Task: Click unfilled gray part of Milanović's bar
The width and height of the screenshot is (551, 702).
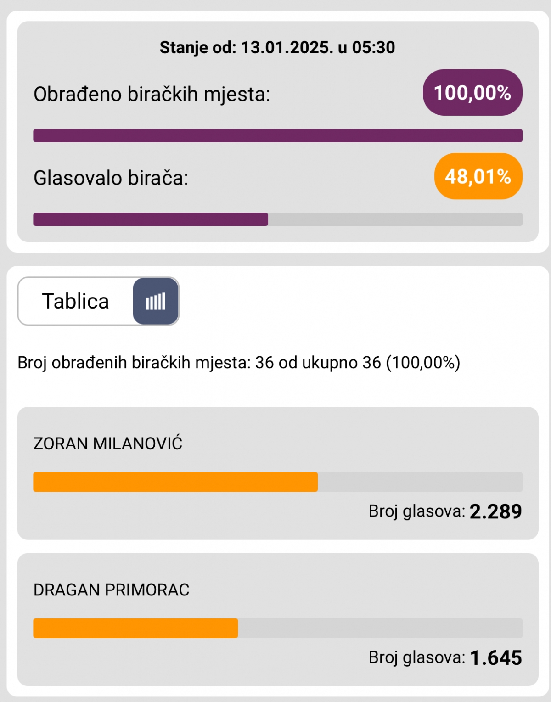Action: pyautogui.click(x=420, y=482)
